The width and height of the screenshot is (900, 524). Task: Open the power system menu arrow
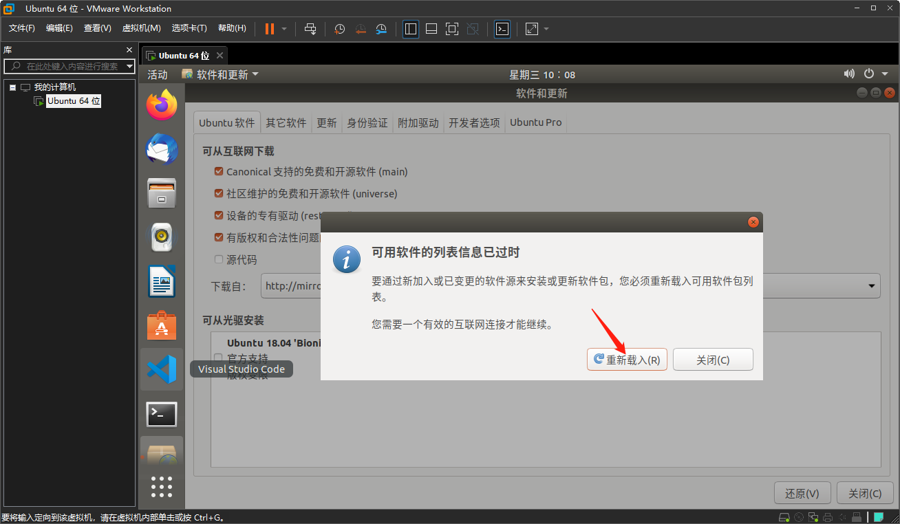click(x=885, y=74)
